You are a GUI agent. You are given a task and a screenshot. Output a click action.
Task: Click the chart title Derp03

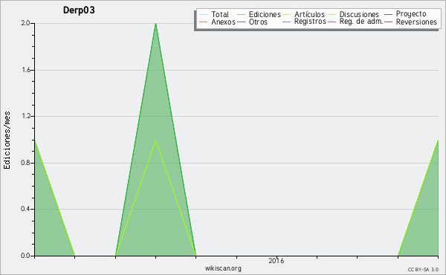click(79, 10)
